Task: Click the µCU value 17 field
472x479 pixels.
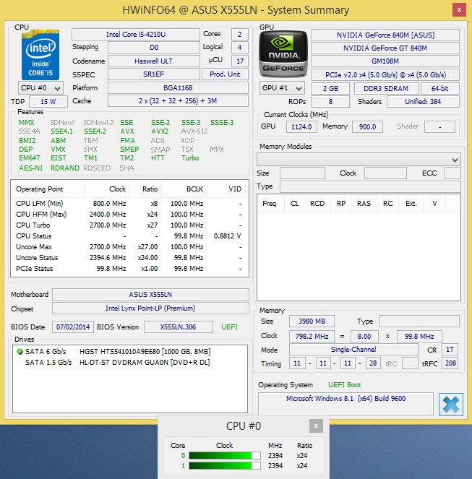Action: click(x=240, y=61)
